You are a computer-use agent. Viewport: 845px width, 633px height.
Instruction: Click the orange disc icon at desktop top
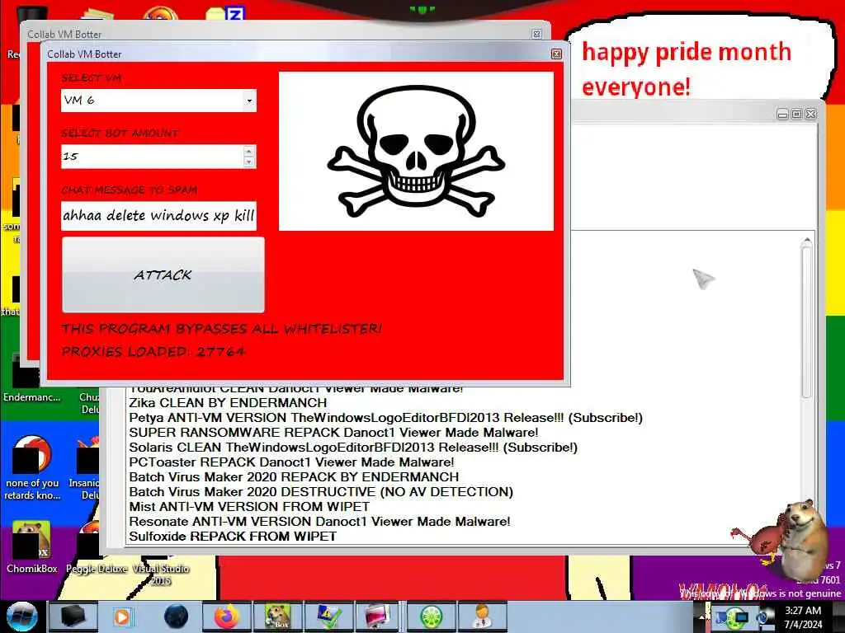161,13
